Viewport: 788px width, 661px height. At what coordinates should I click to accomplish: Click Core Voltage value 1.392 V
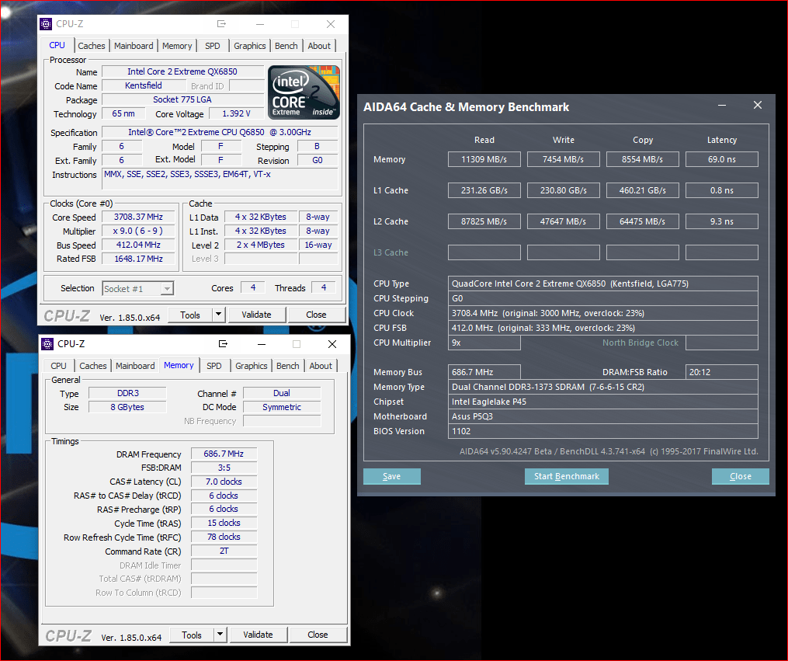coord(236,113)
